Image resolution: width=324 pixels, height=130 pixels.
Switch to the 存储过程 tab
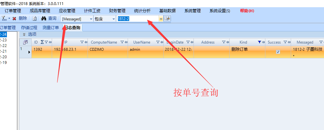(29, 28)
